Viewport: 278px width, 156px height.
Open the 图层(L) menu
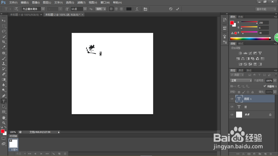point(47,2)
